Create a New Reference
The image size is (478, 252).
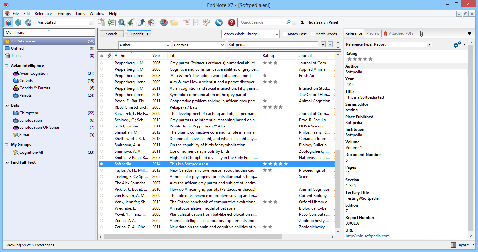coord(111,22)
